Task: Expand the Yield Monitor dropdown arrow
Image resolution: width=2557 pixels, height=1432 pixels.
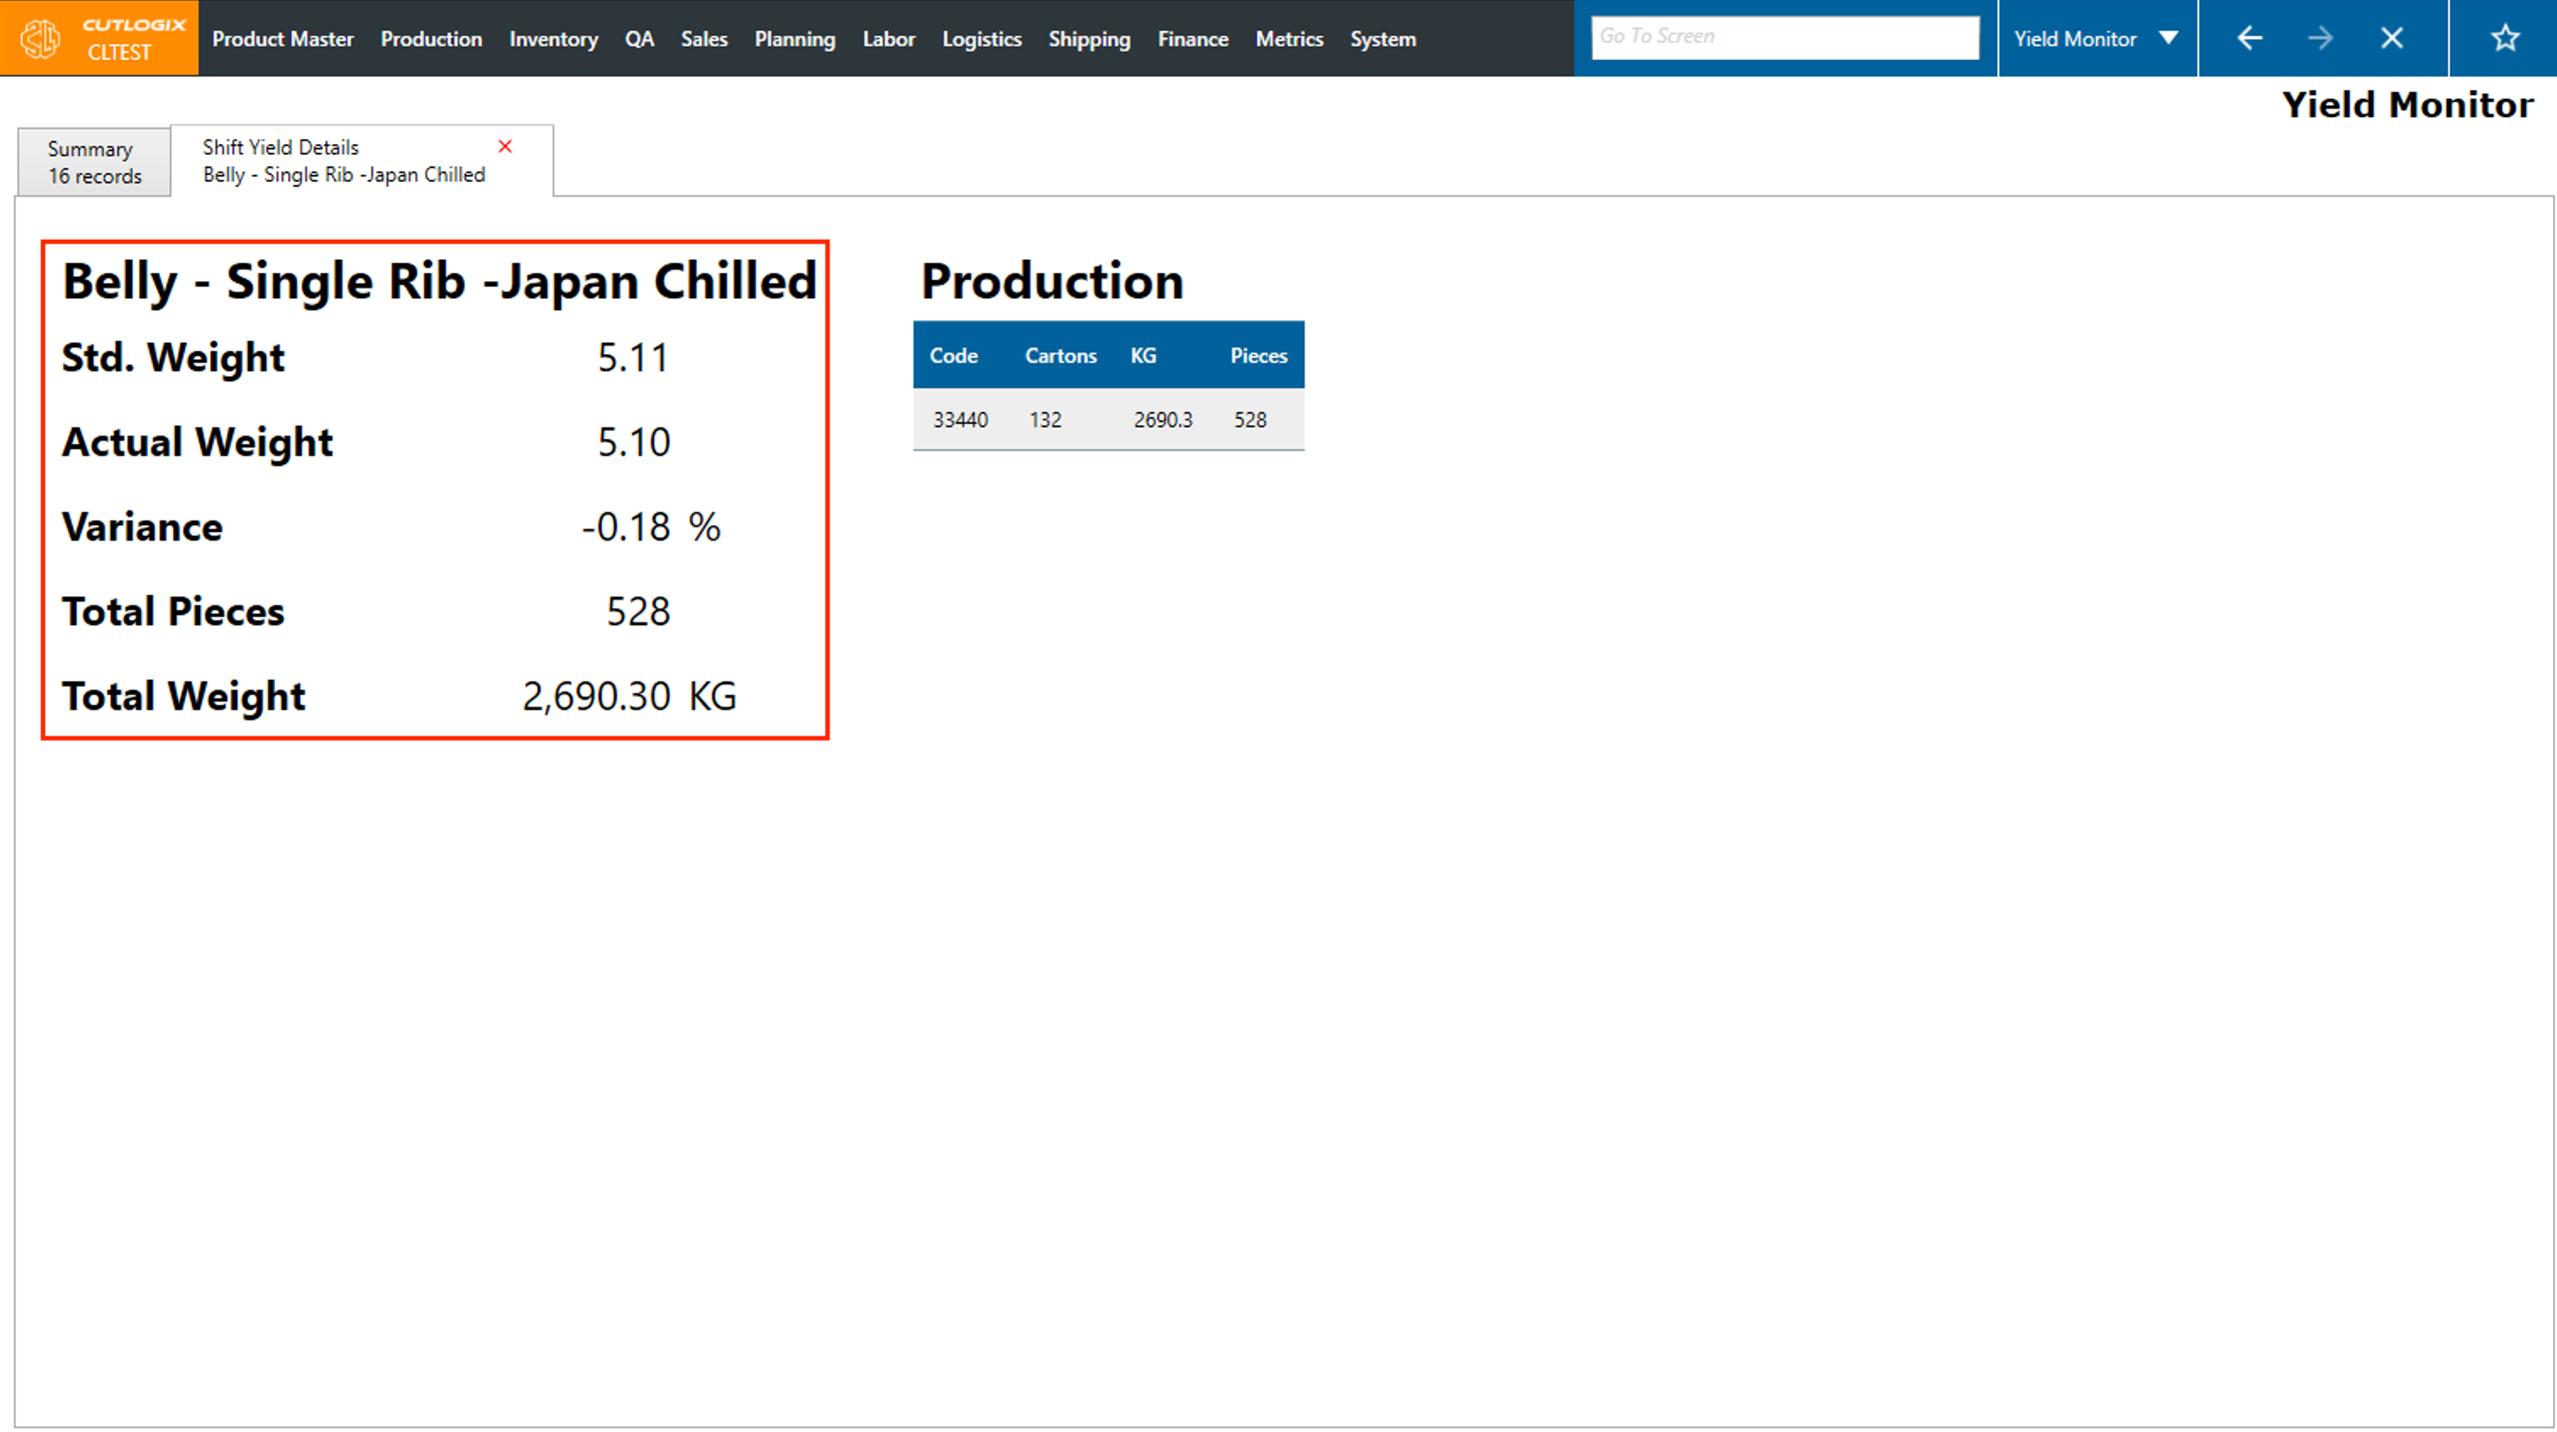Action: coord(2168,39)
